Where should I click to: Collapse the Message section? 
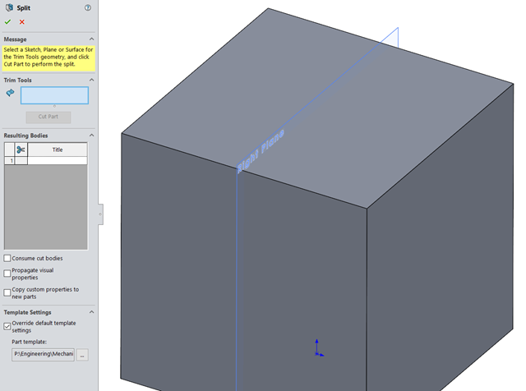[91, 39]
